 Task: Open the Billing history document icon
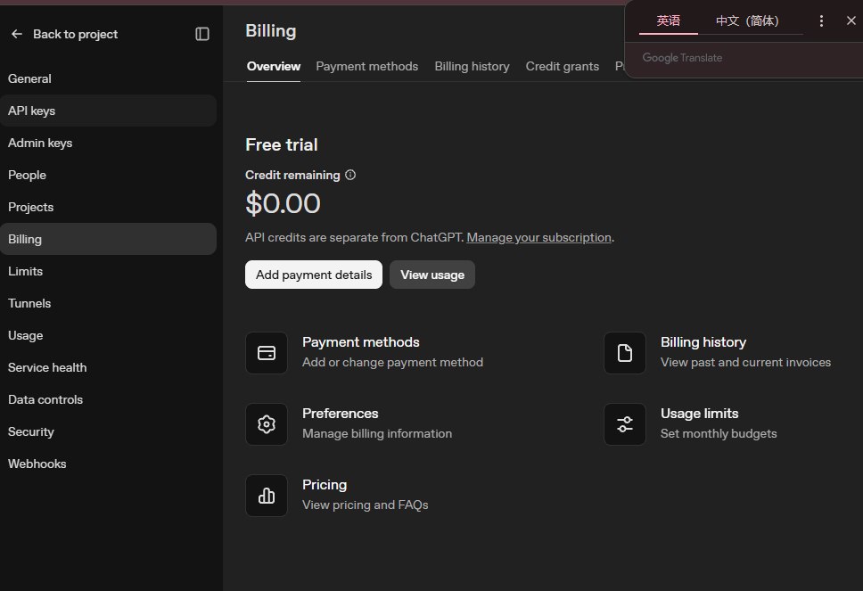pos(625,353)
